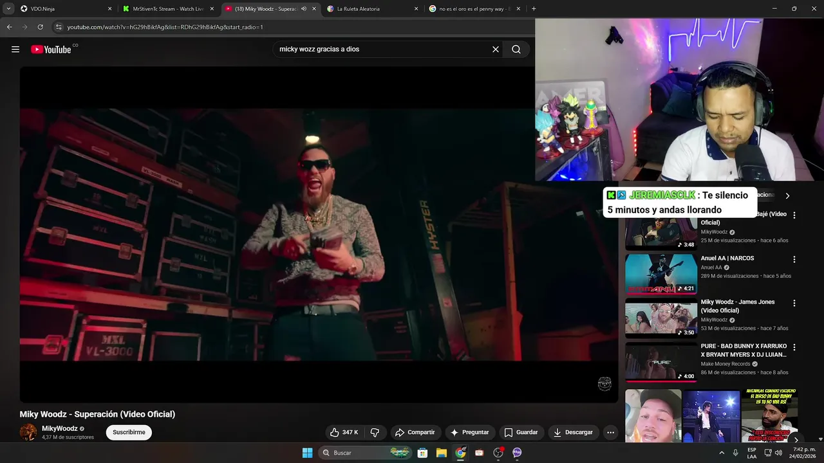Click the Preguntar button
This screenshot has height=463, width=824.
point(470,432)
